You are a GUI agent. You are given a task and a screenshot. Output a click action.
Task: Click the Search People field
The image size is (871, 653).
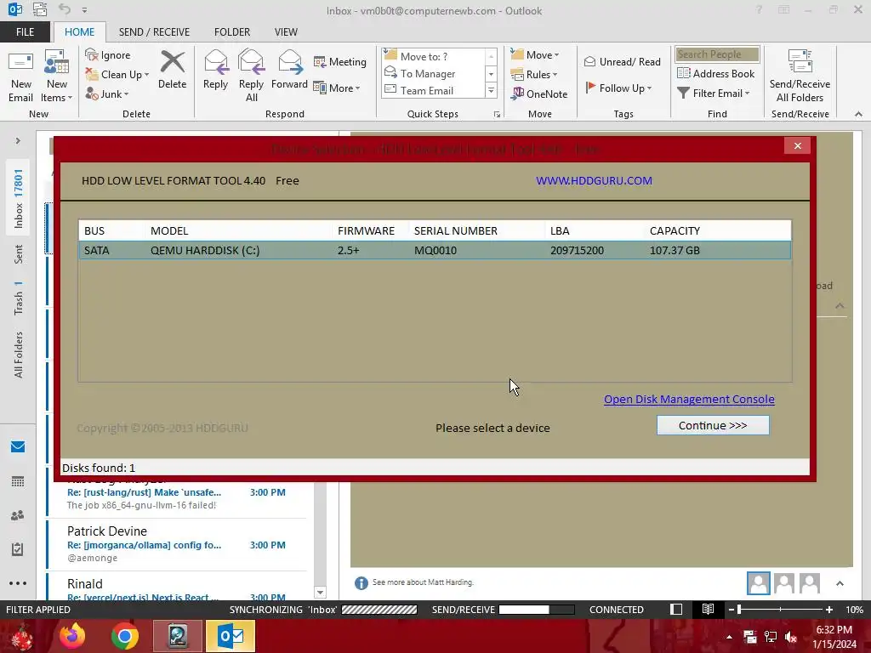click(717, 54)
